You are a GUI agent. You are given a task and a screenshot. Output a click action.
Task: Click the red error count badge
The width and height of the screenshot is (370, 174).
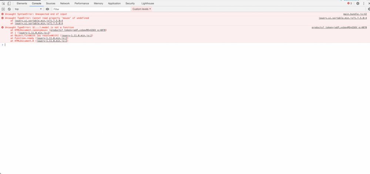[350, 4]
